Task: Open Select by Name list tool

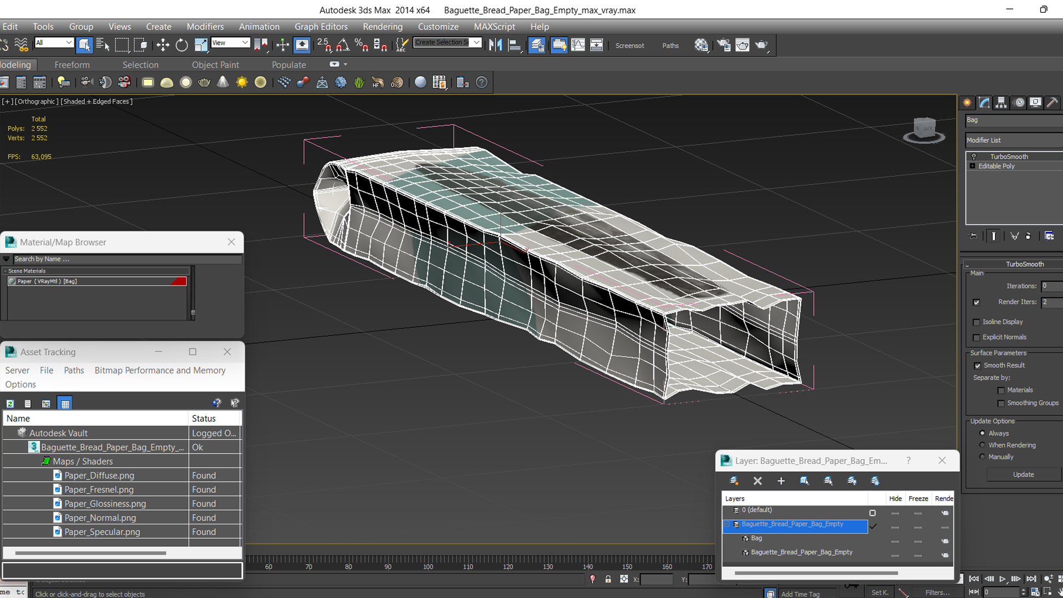Action: 103,45
